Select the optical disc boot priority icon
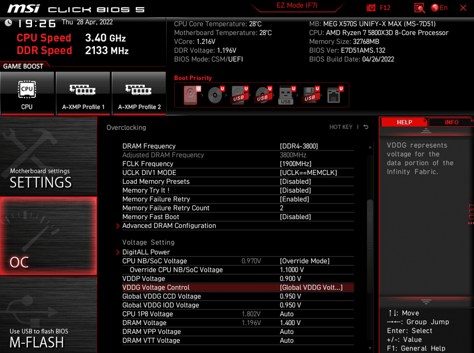Screen dimensions: 474x353 (x=216, y=95)
